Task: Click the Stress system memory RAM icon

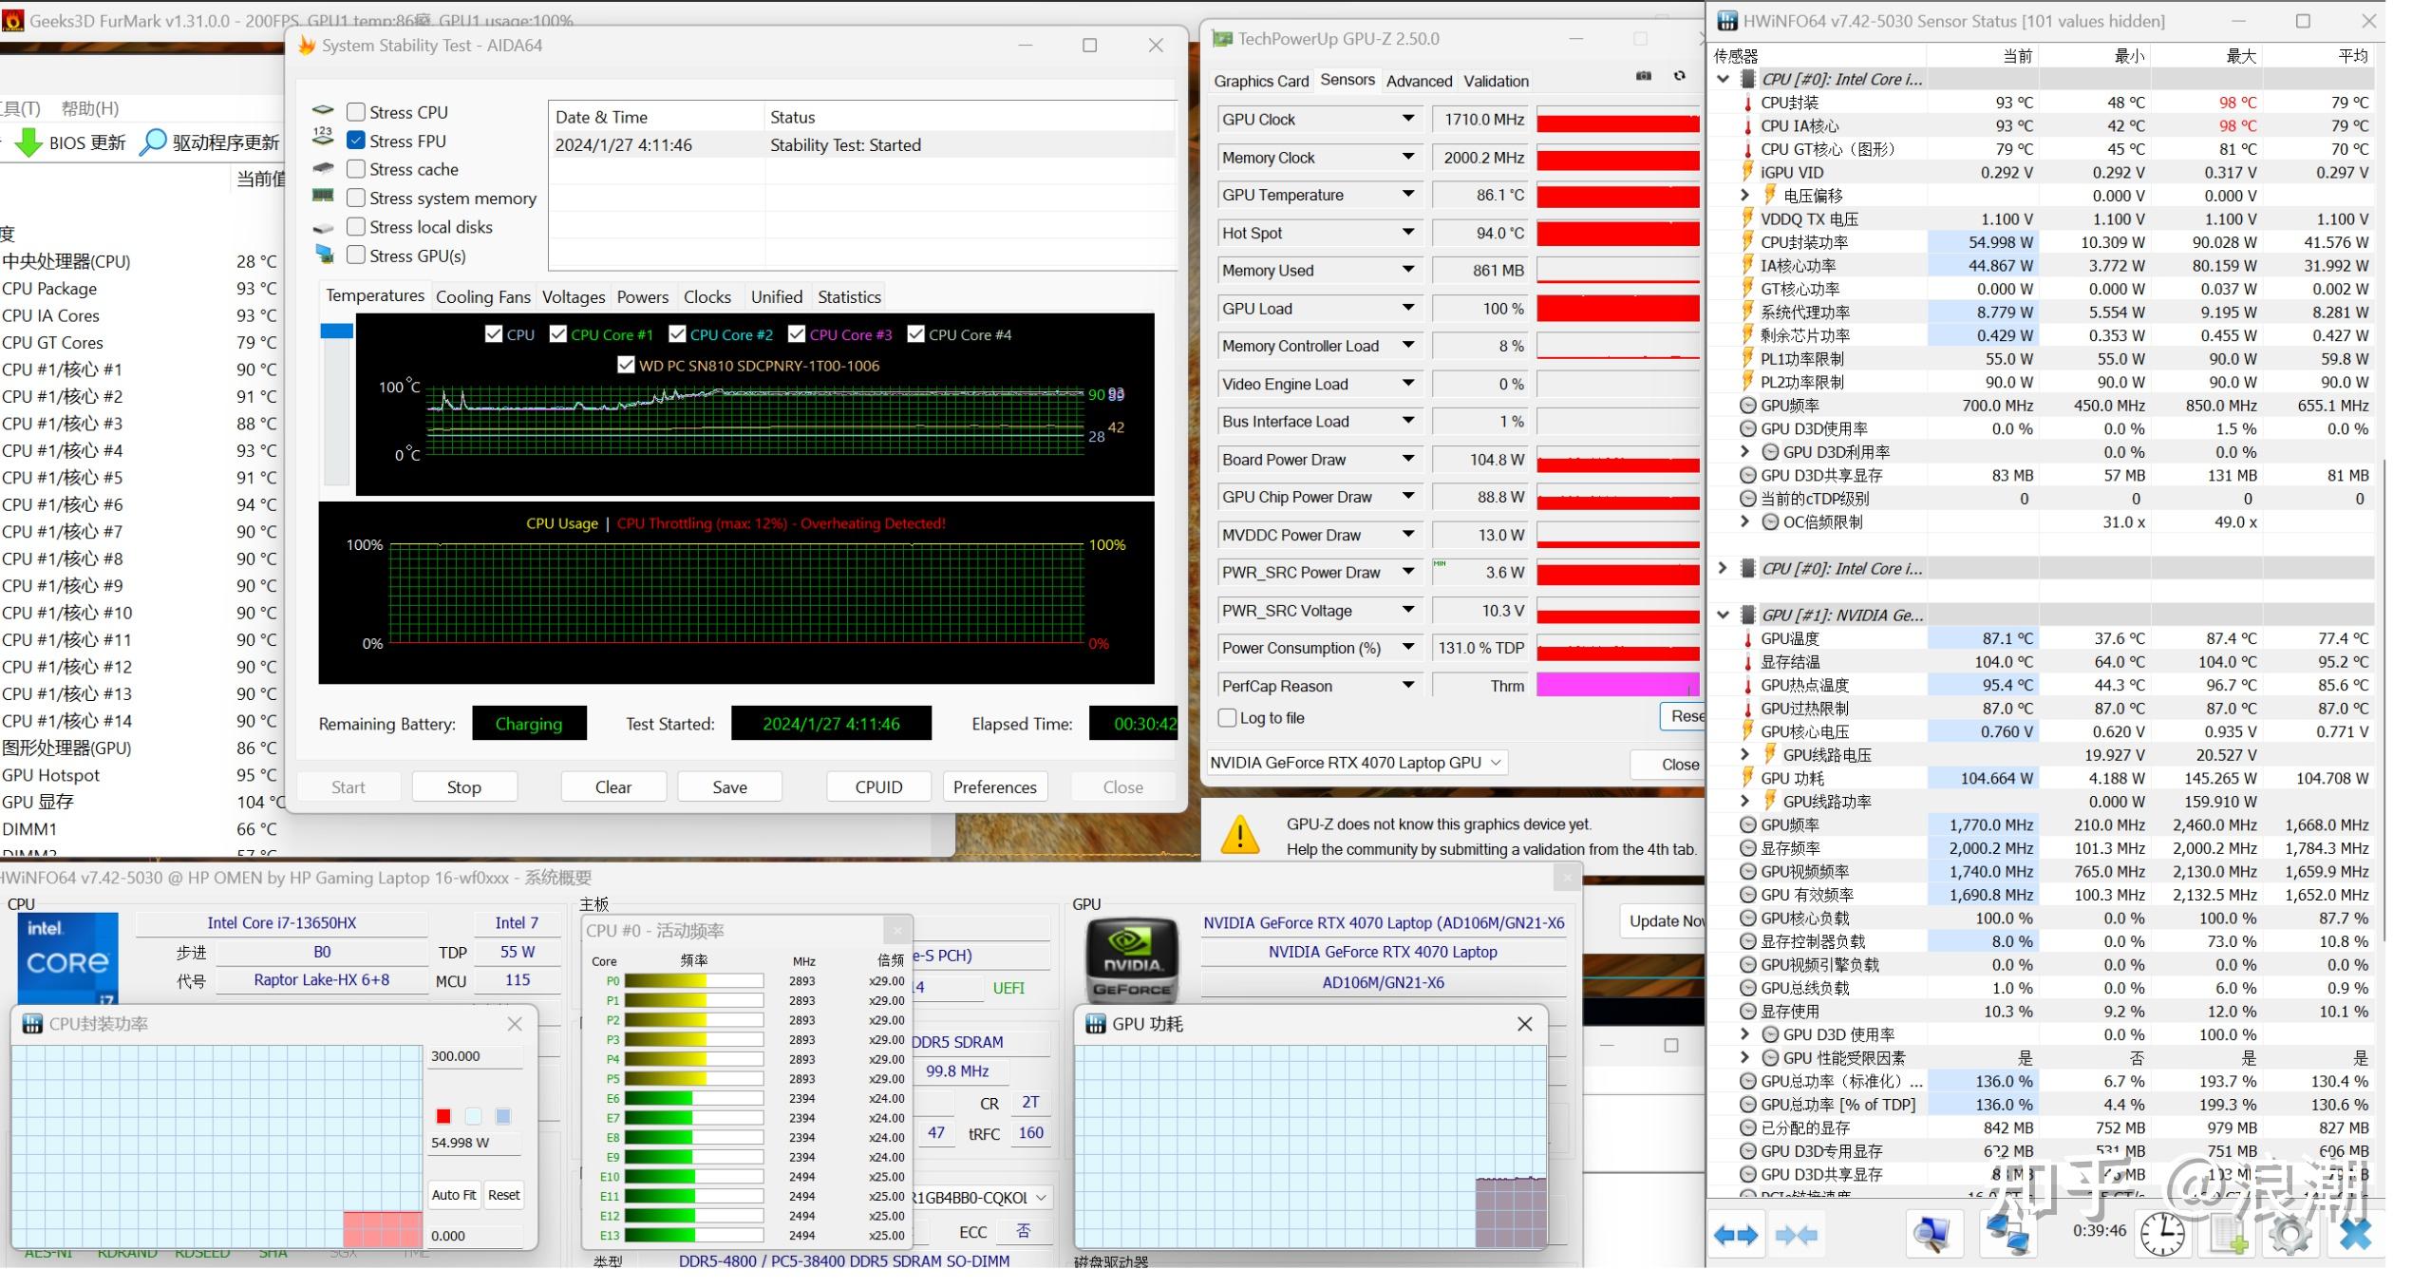Action: pyautogui.click(x=323, y=197)
